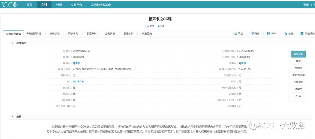Open the 审查历史 tab

point(147,33)
